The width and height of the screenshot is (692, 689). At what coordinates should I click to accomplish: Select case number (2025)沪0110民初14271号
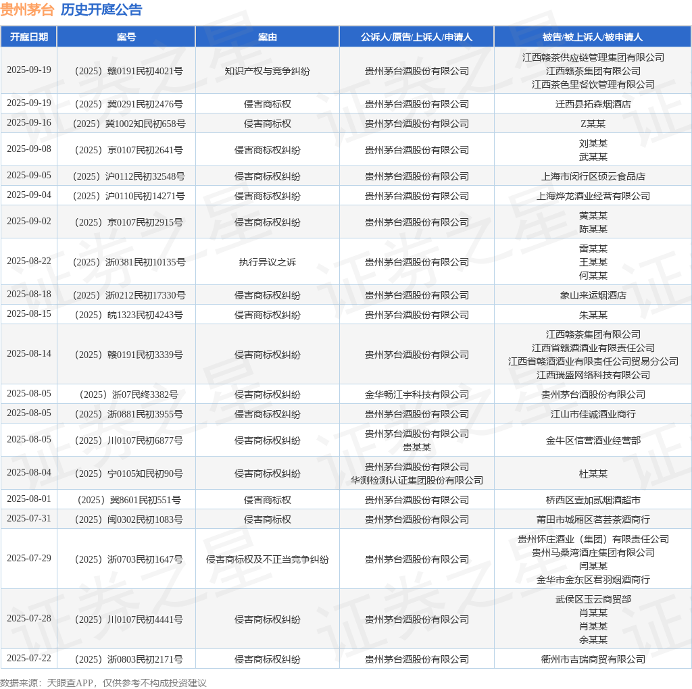point(129,197)
